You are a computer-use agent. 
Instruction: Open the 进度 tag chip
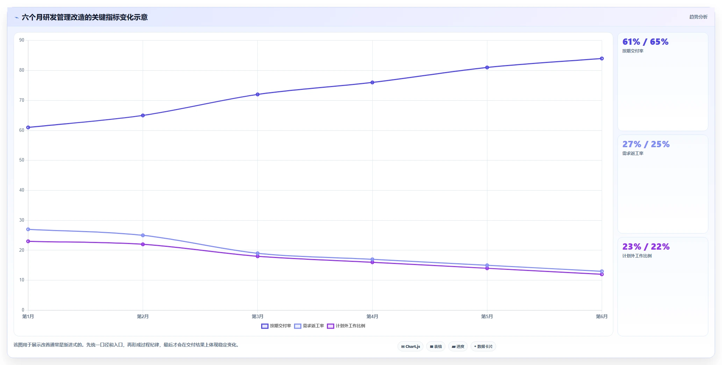point(458,346)
